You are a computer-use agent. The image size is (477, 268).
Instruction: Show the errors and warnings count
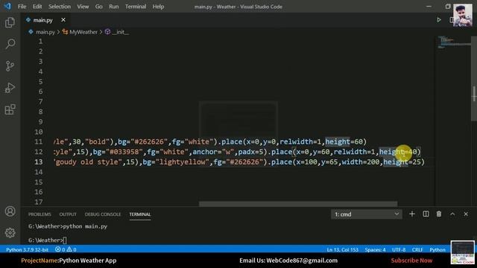pos(66,249)
